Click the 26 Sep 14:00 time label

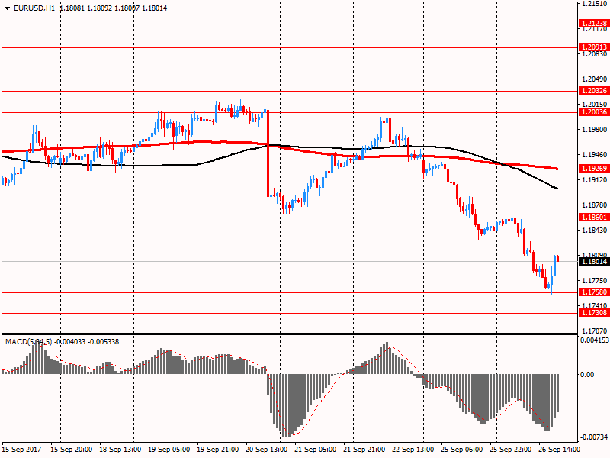click(x=559, y=450)
